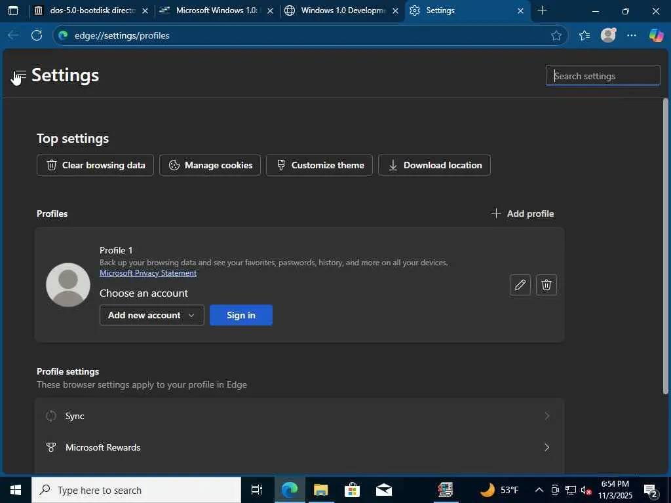
Task: Click the Edge icon in taskbar
Action: (x=289, y=490)
